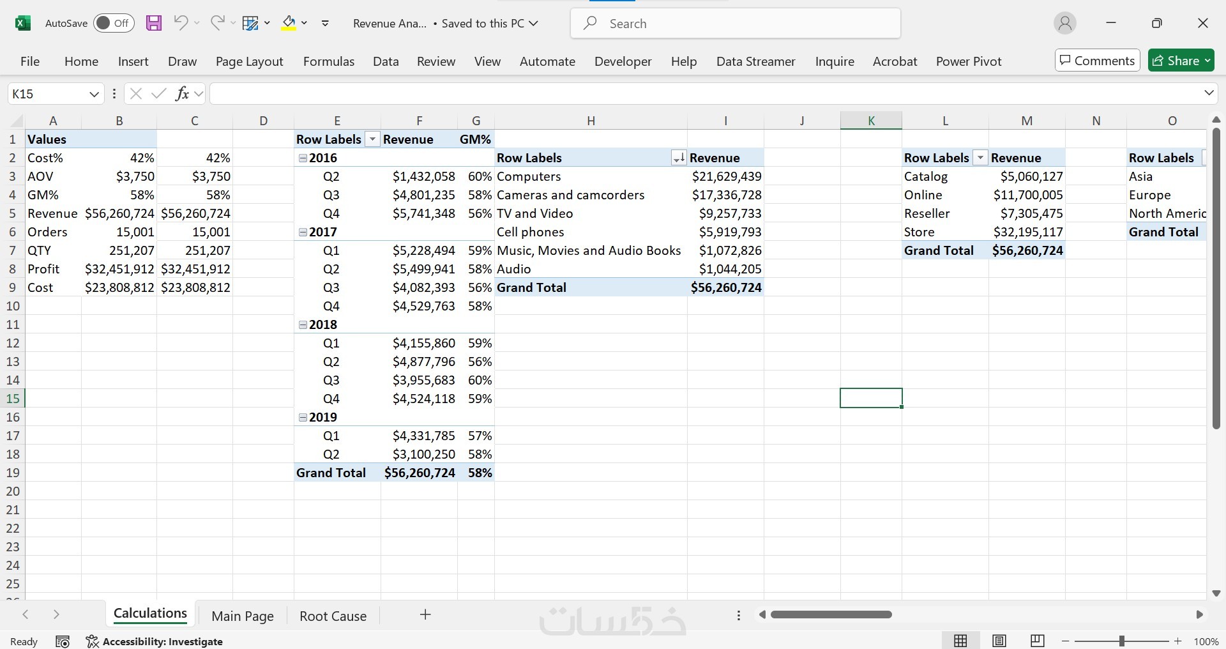This screenshot has width=1226, height=649.
Task: Open Row Labels filter dropdown in column E
Action: [372, 140]
